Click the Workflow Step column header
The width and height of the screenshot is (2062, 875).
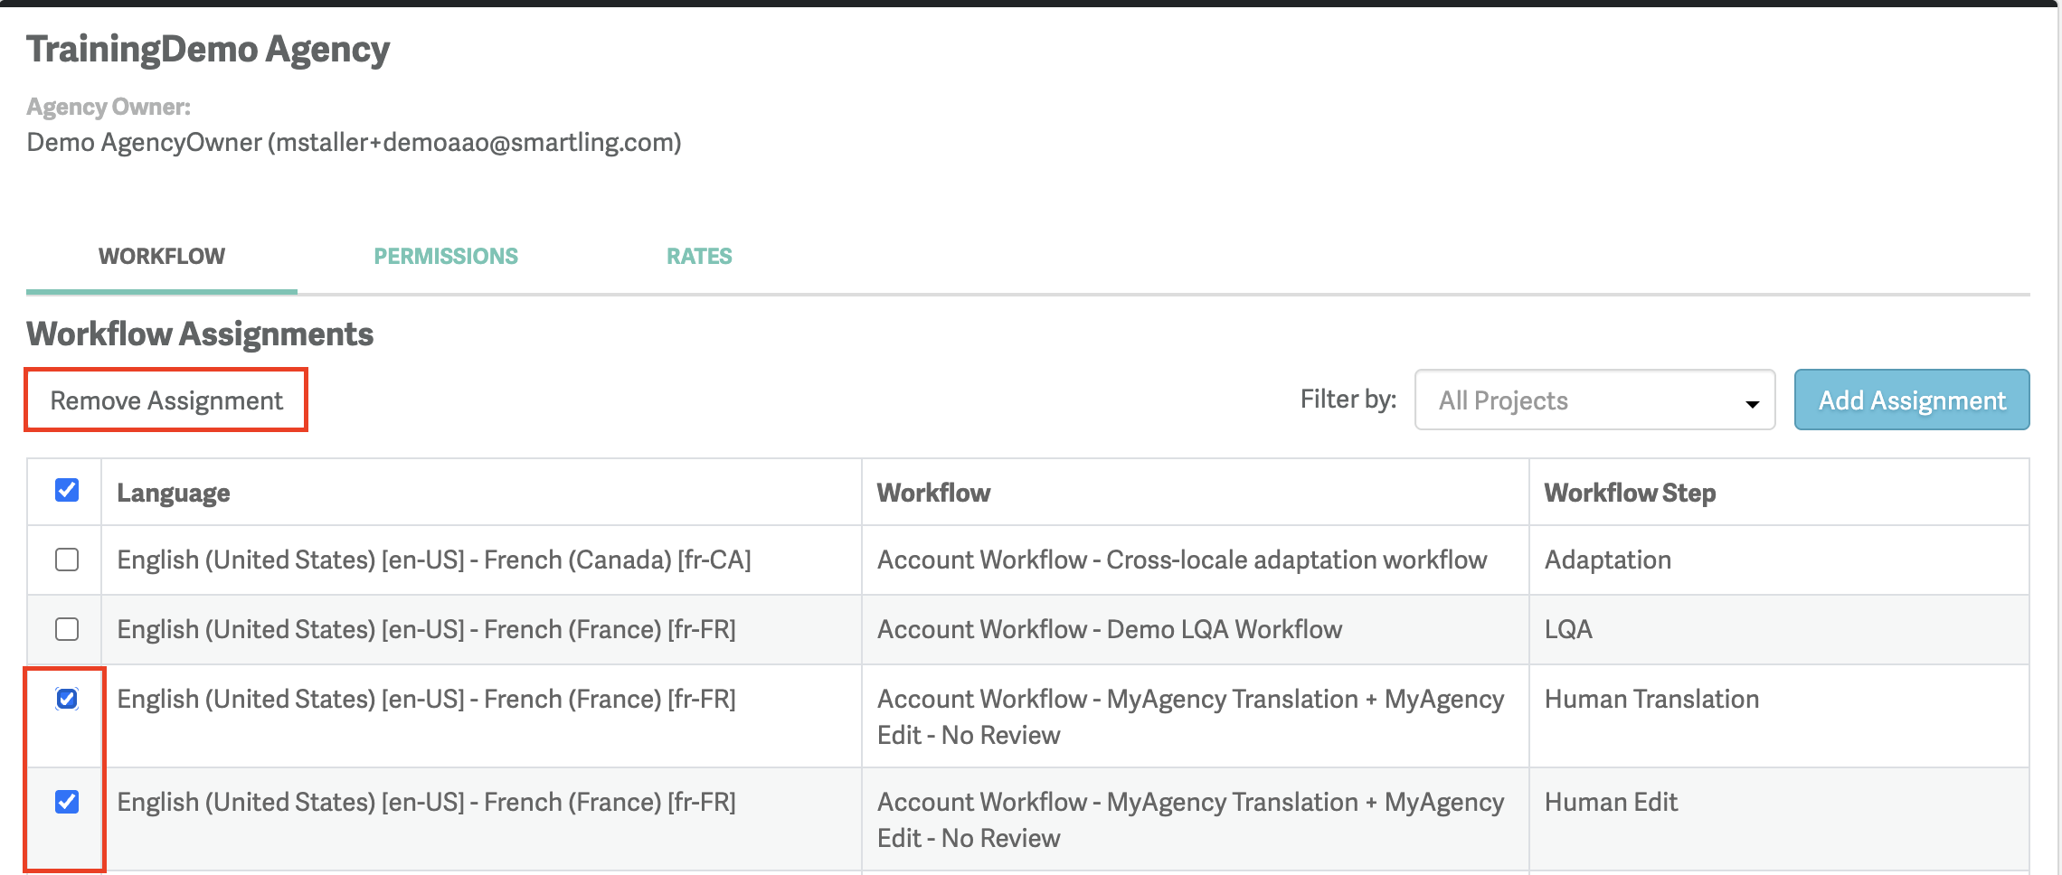tap(1630, 493)
